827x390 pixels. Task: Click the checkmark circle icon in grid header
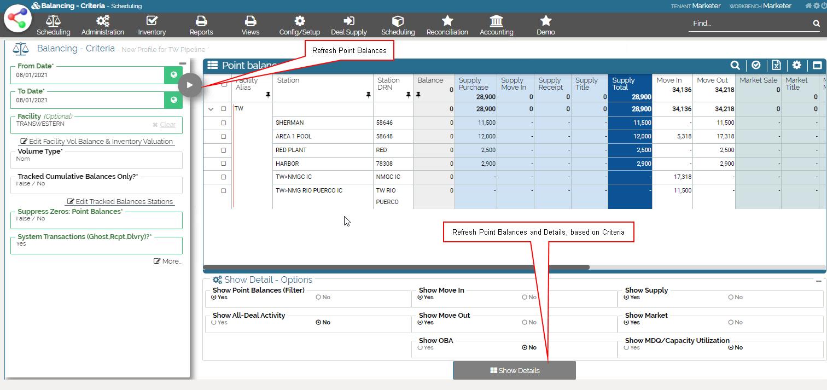[756, 66]
